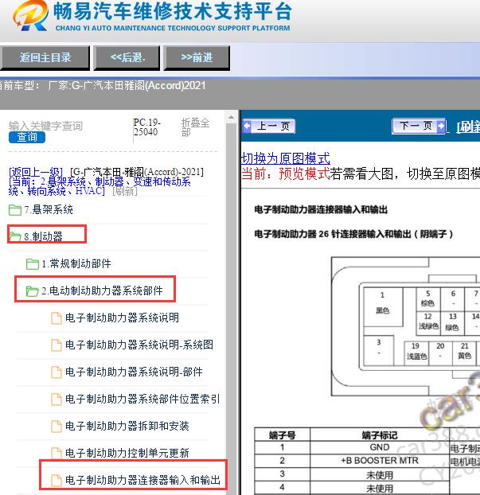Click the blue 查询 search button
The width and height of the screenshot is (480, 495).
(27, 138)
